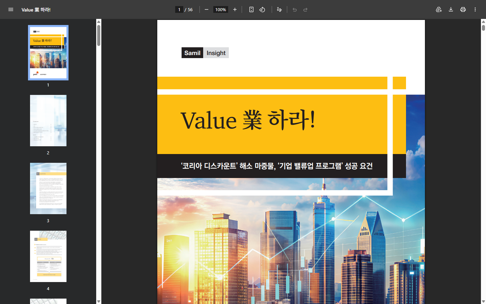This screenshot has width=486, height=304.
Task: Click the 100% zoom level field
Action: coord(221,9)
